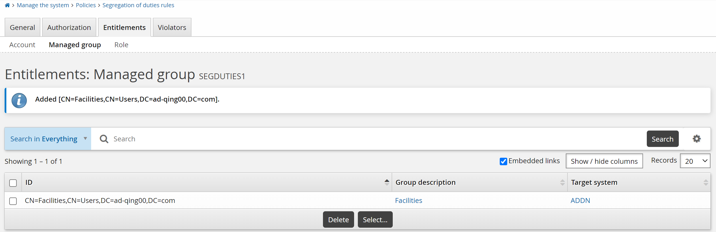716x232 pixels.
Task: Open the Records per page dropdown
Action: tap(695, 161)
